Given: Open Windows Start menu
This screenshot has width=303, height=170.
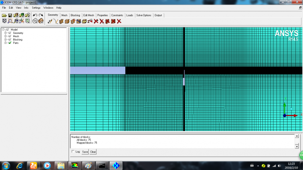Looking at the screenshot, I should click(x=6, y=166).
